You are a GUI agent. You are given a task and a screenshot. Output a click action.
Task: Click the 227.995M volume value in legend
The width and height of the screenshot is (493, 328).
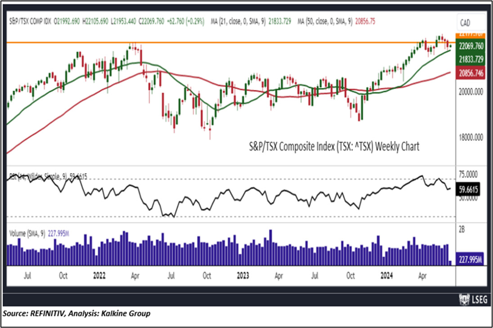click(58, 234)
